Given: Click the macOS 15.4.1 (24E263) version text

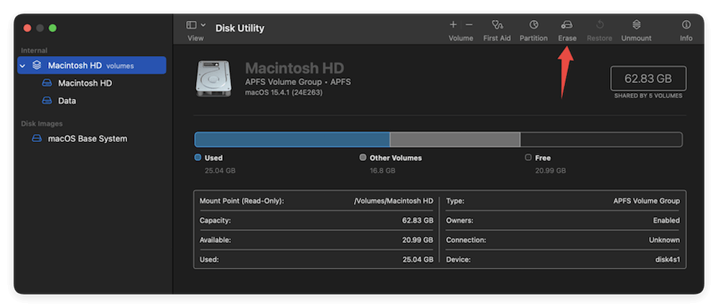Looking at the screenshot, I should (282, 92).
